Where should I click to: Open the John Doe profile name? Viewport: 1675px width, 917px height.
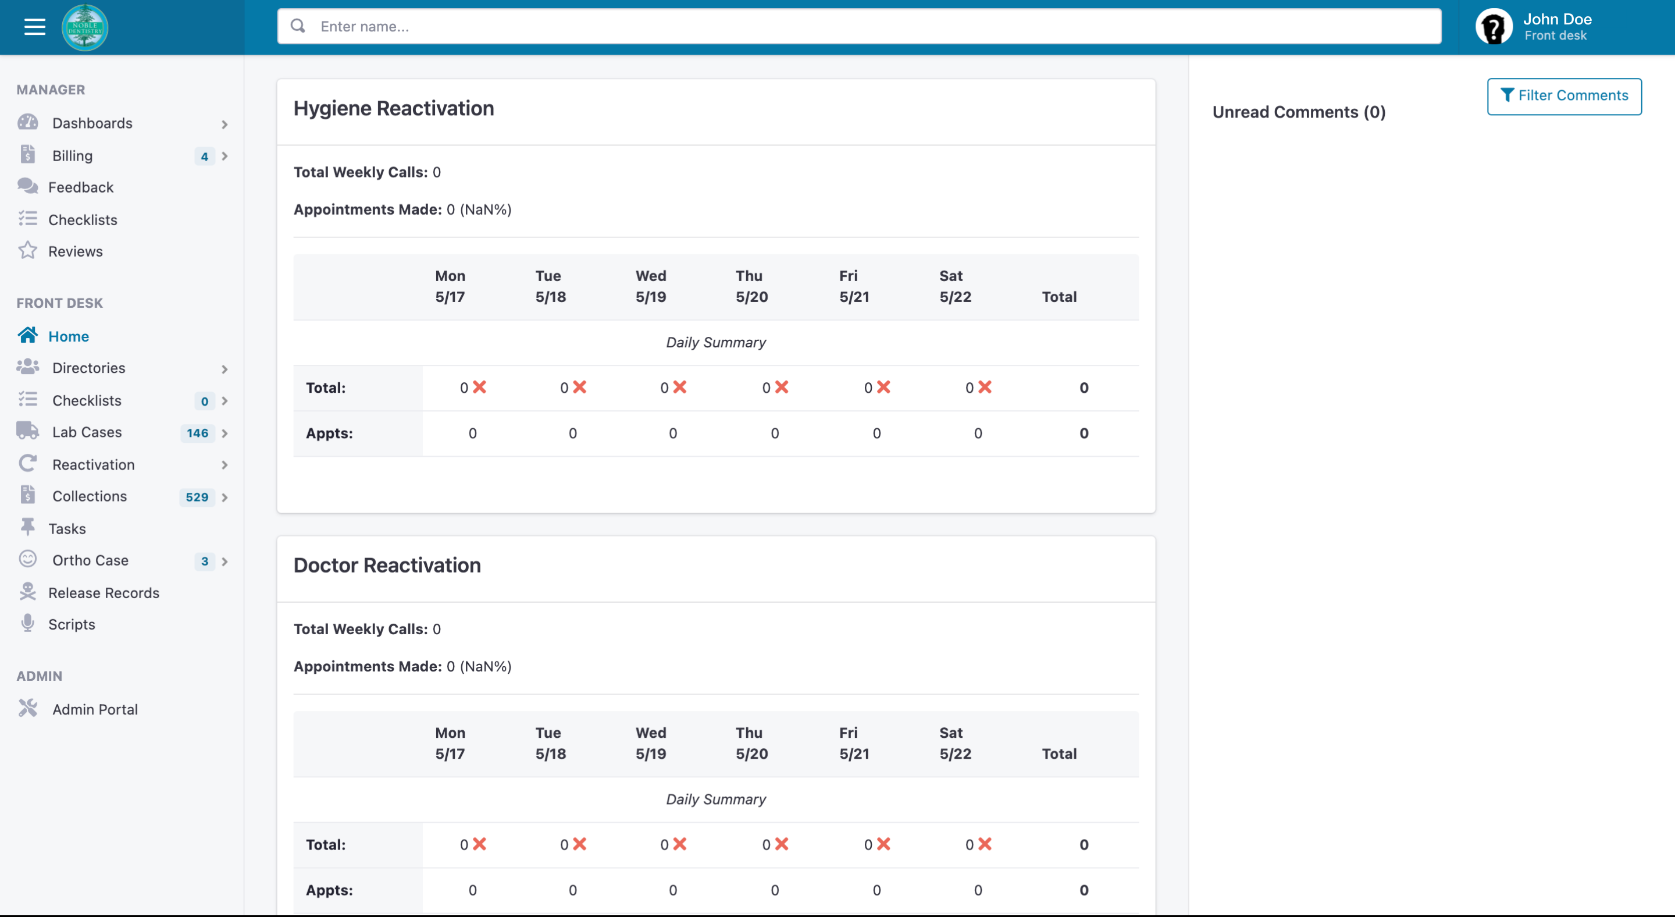tap(1558, 19)
